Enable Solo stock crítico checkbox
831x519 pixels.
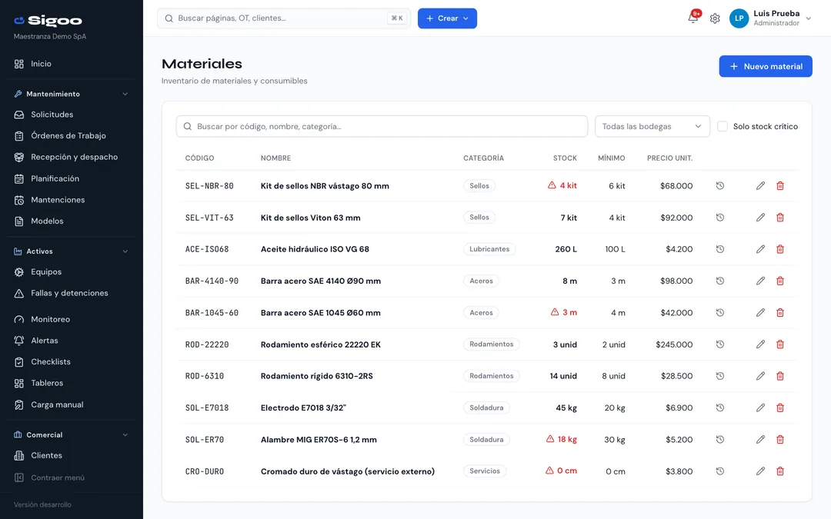coord(723,127)
